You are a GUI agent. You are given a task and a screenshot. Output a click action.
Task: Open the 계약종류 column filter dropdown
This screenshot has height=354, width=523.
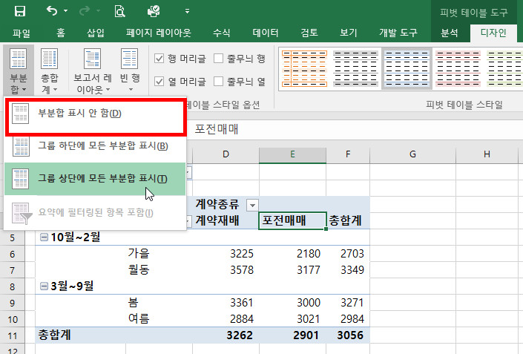click(x=253, y=204)
